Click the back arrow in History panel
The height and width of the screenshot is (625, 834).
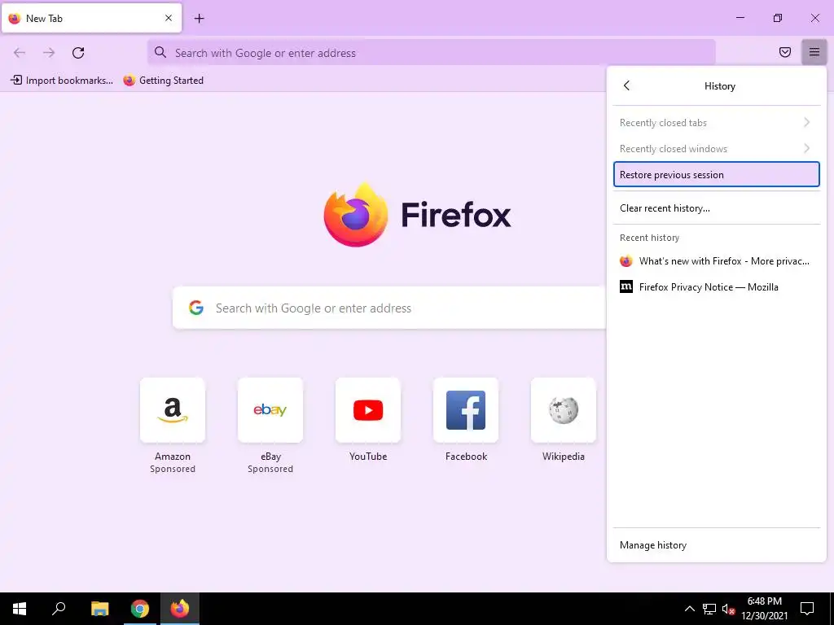[x=626, y=85]
